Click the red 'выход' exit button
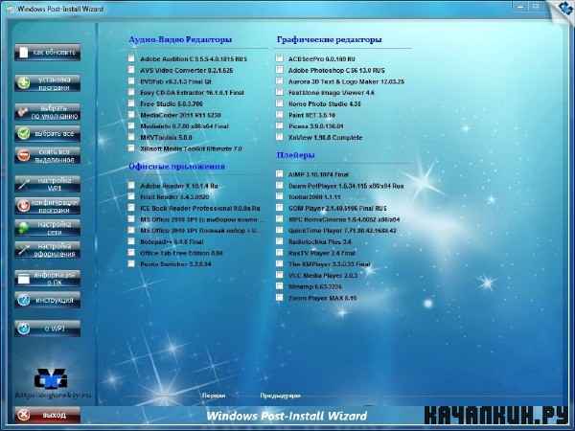 point(48,415)
